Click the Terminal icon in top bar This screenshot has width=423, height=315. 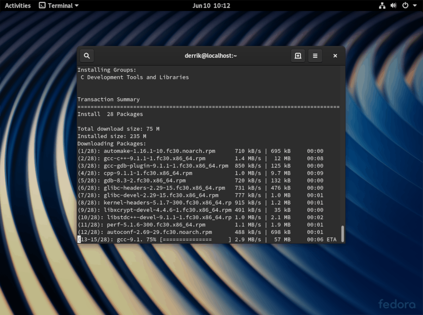point(42,6)
